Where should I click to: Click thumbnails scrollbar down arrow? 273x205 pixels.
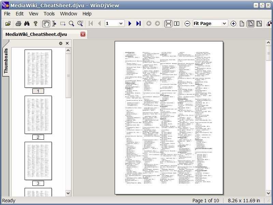(68, 193)
